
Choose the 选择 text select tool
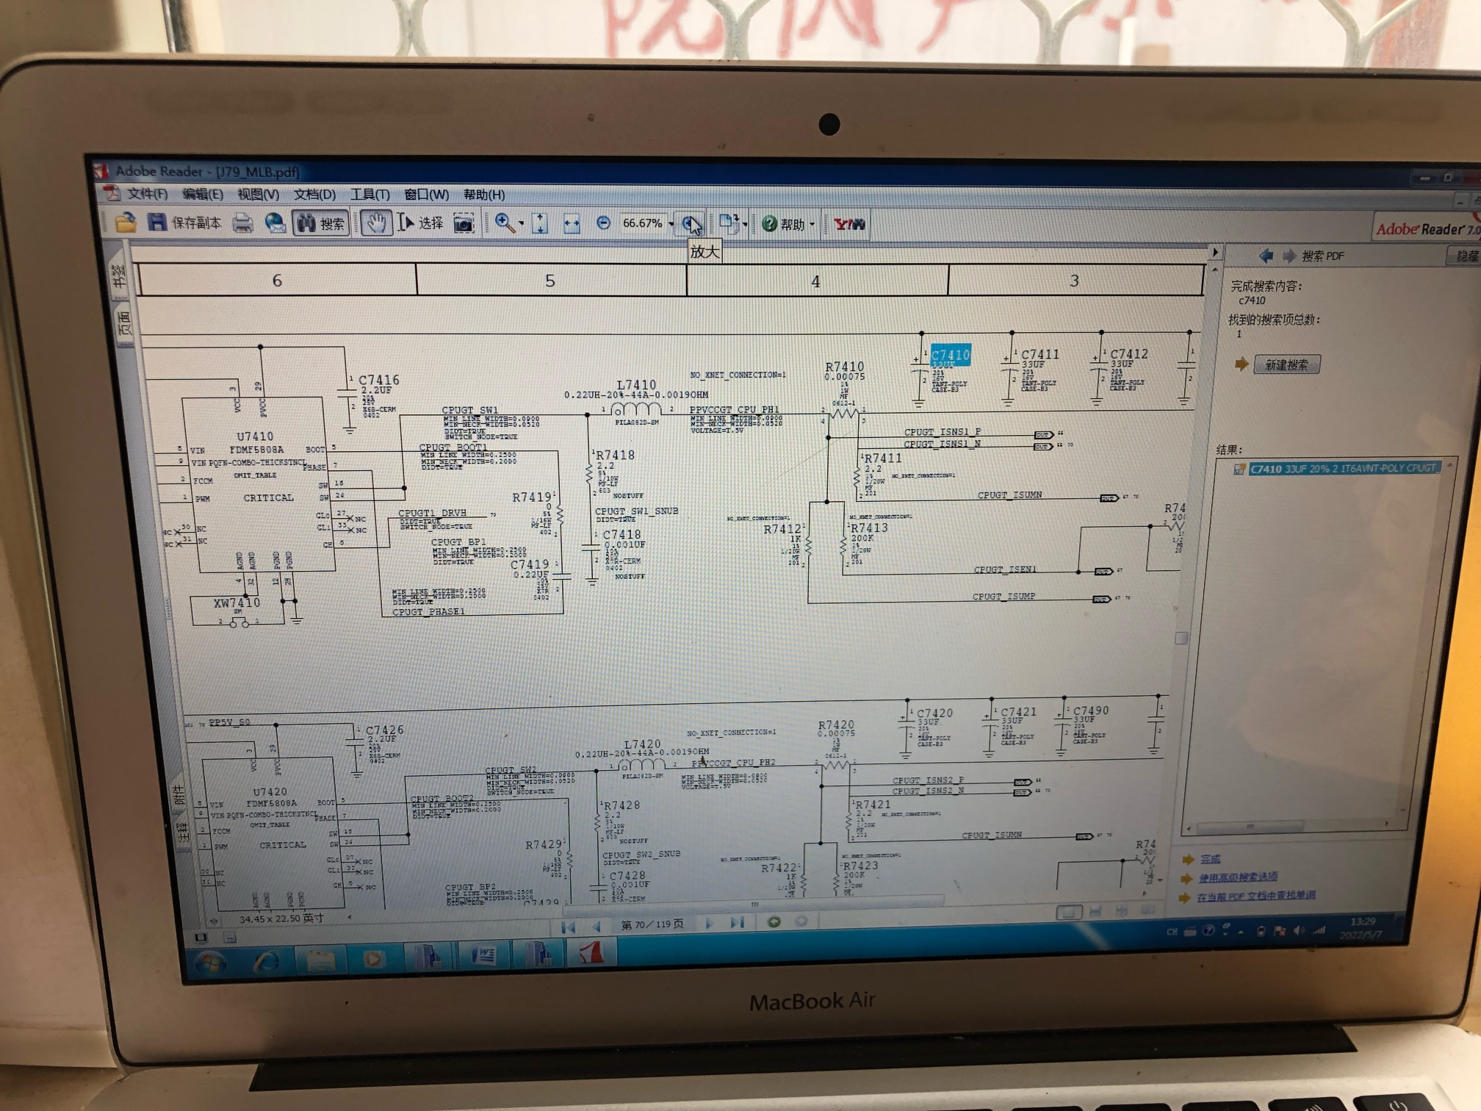tap(420, 223)
